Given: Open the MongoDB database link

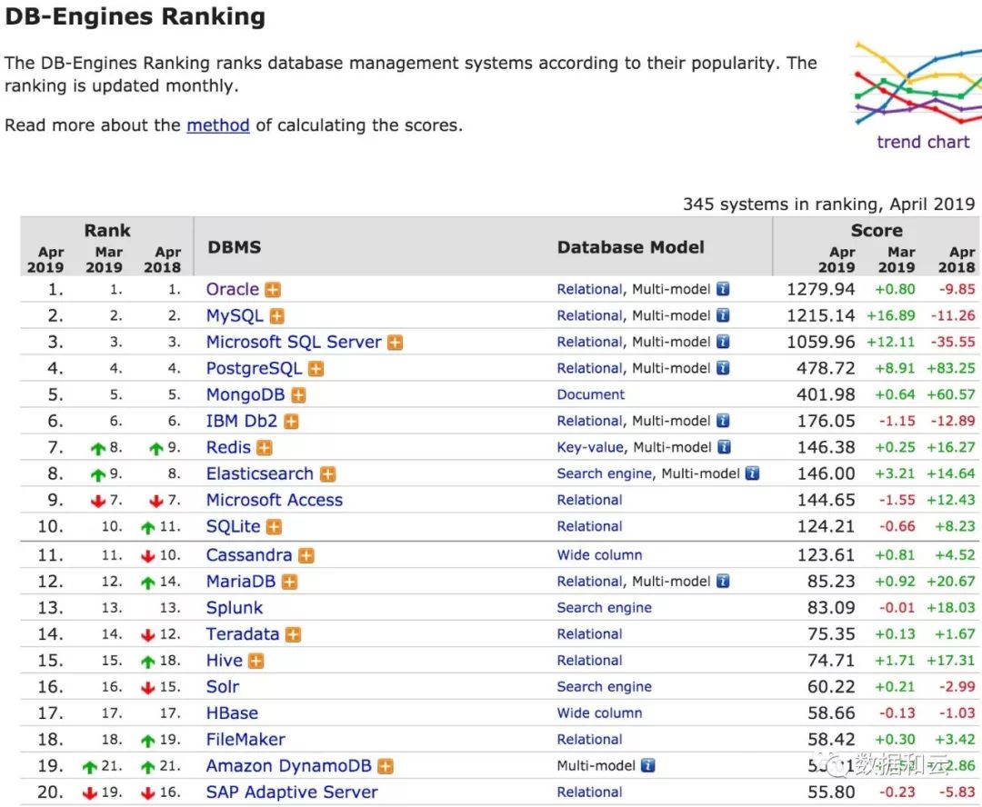Looking at the screenshot, I should [x=245, y=395].
